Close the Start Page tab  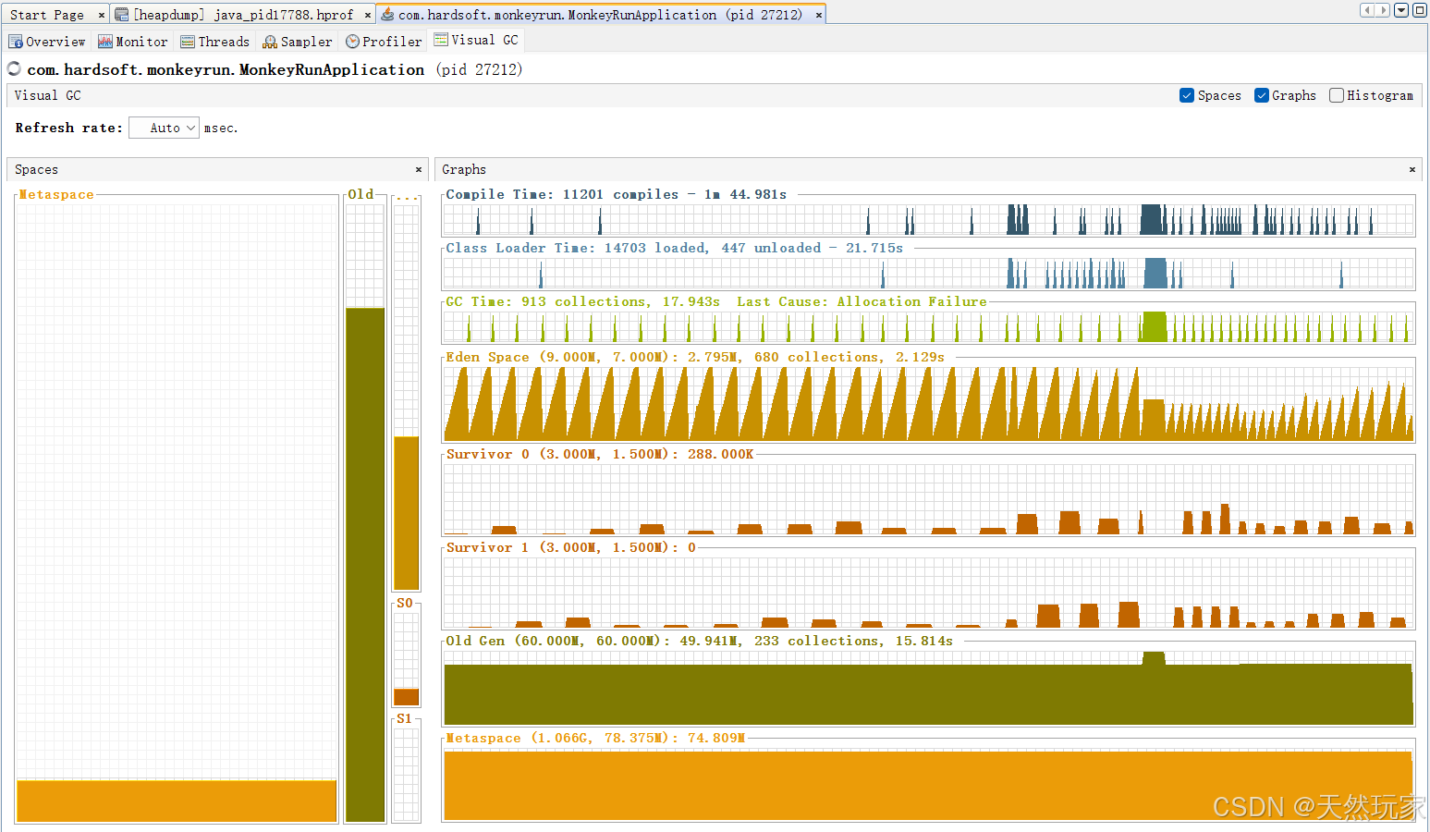pos(102,15)
